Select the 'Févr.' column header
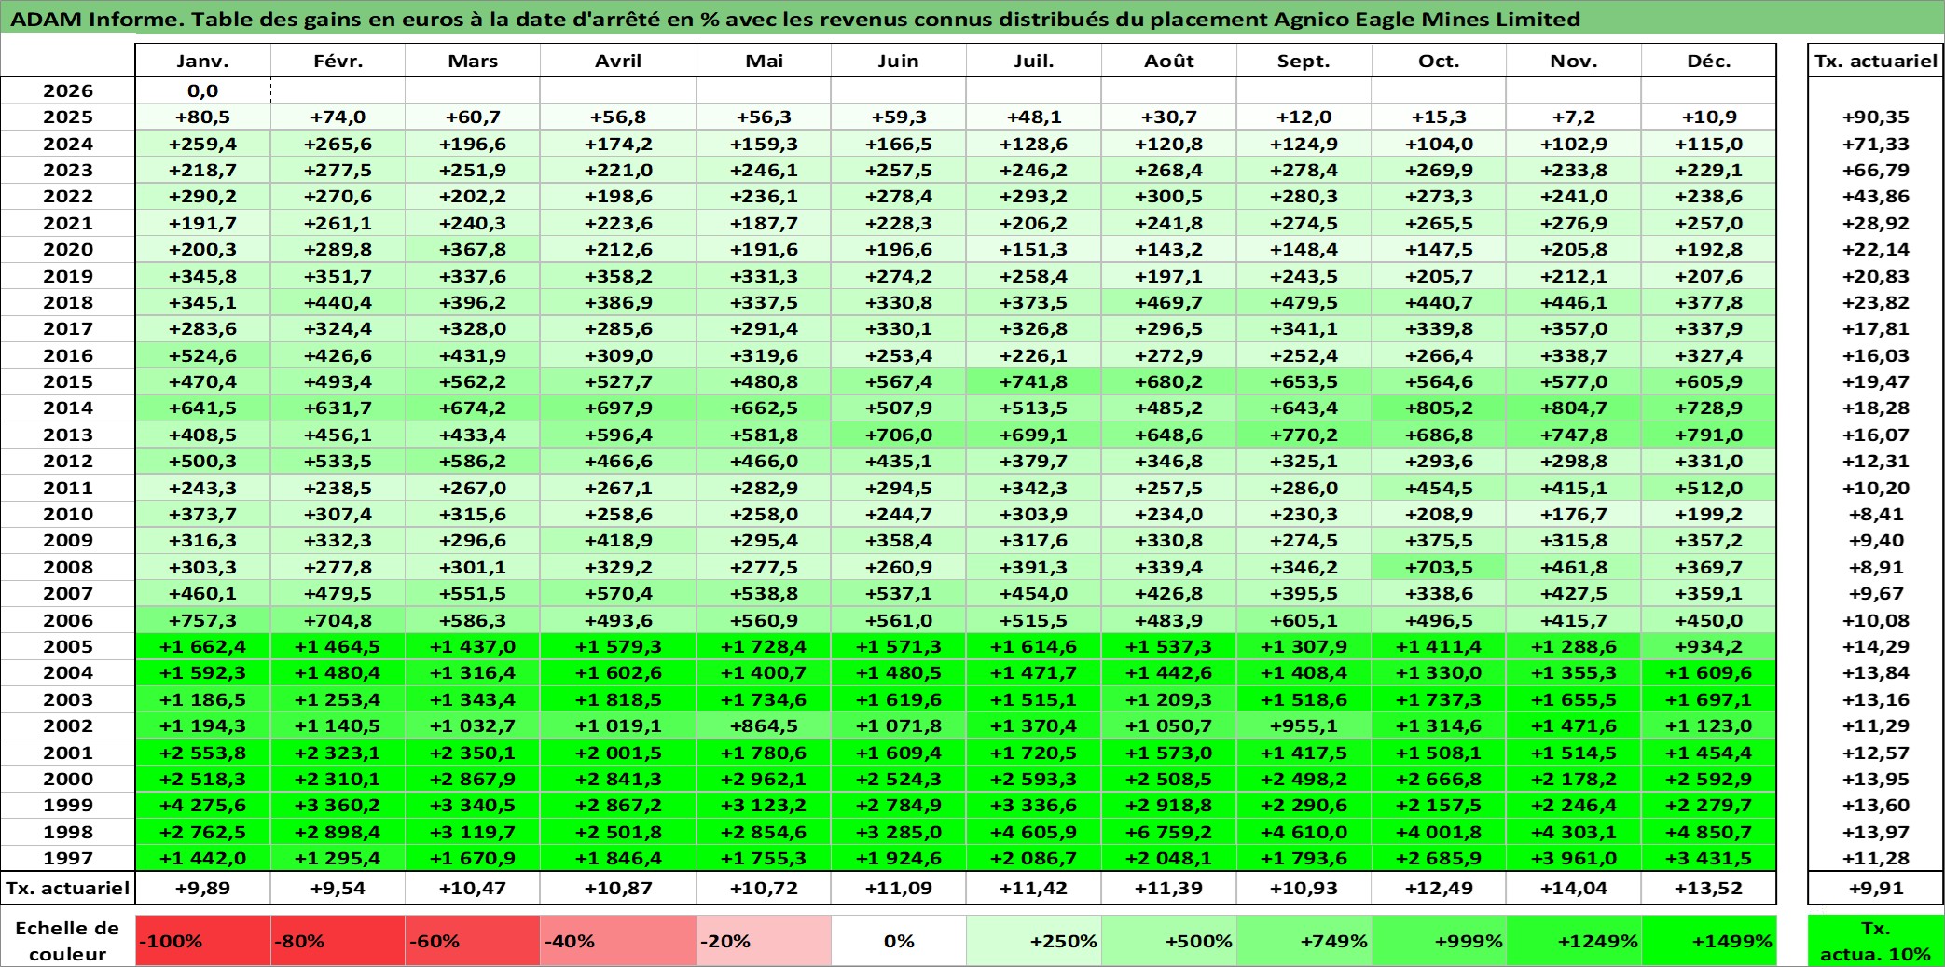 (338, 61)
